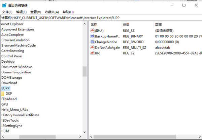Select the (默认) string value icon
This screenshot has height=140, width=202.
[x=92, y=31]
